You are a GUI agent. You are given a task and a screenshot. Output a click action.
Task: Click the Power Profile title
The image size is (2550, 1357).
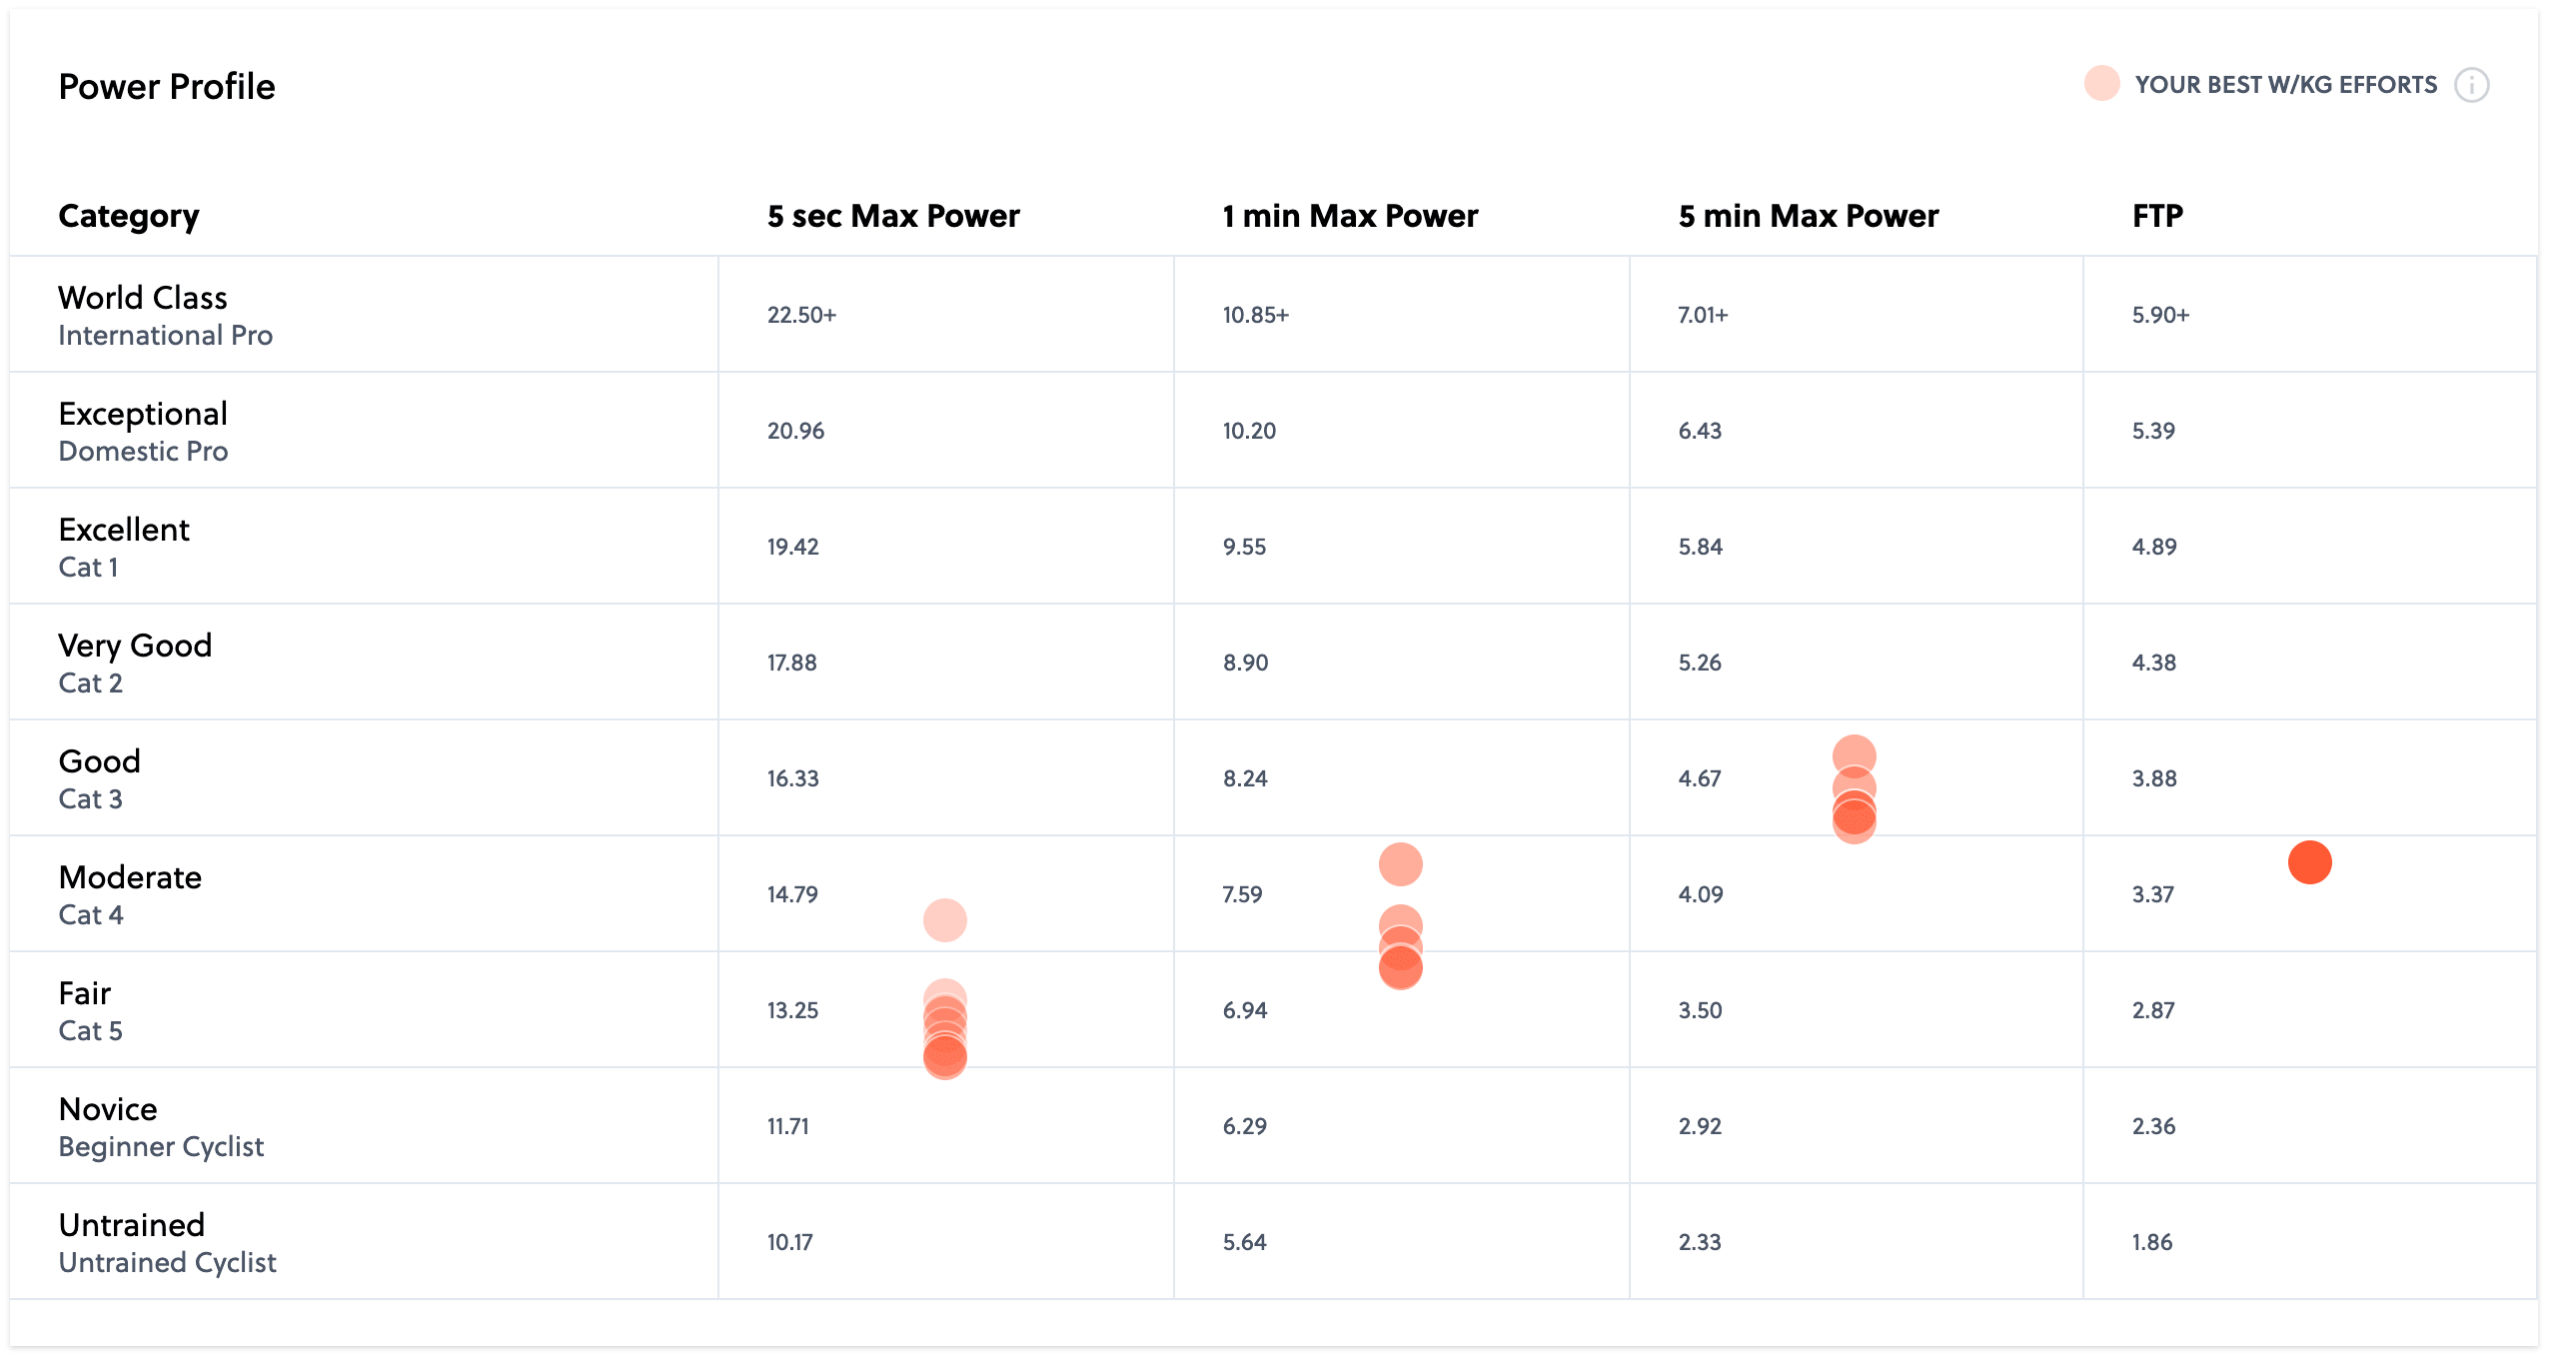pyautogui.click(x=167, y=87)
